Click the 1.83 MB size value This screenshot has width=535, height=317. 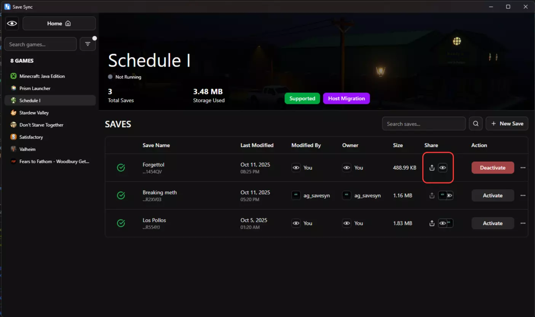[x=402, y=223]
